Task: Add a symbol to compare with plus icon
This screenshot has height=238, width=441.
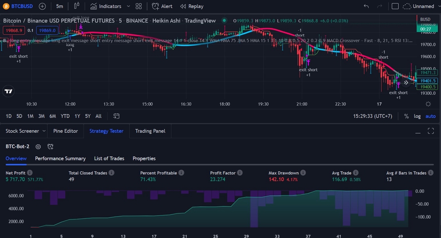Action: pos(42,6)
